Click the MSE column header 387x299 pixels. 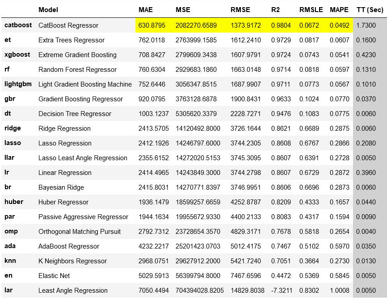183,10
